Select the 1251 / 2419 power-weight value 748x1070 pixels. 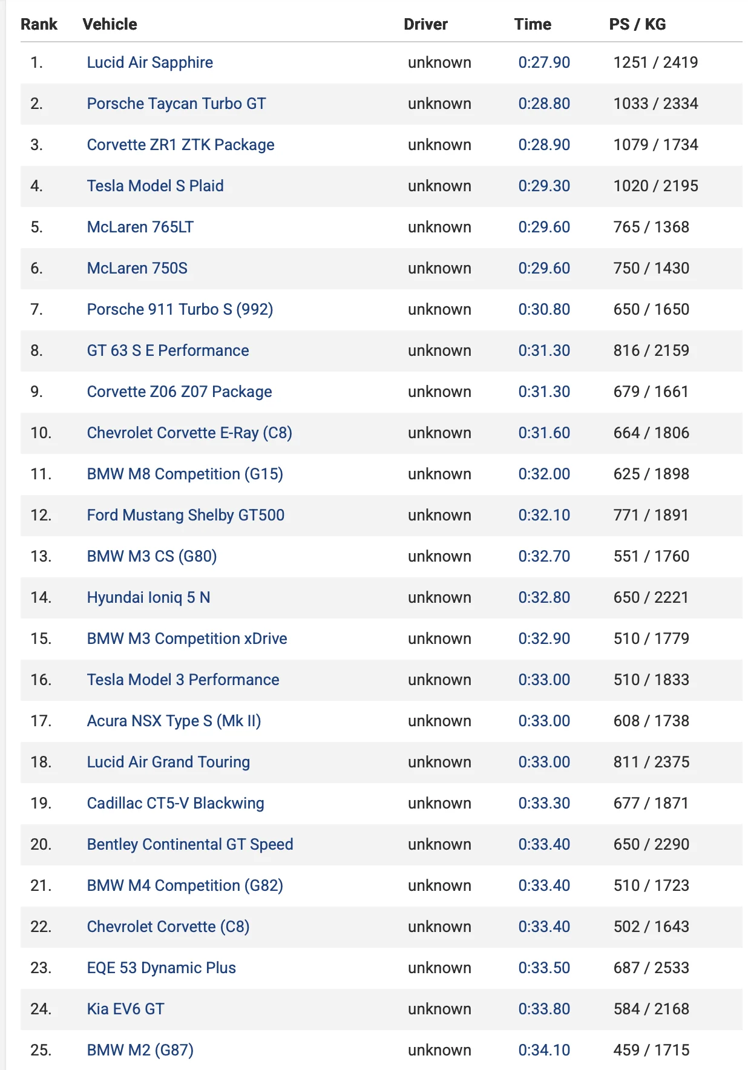tap(655, 62)
